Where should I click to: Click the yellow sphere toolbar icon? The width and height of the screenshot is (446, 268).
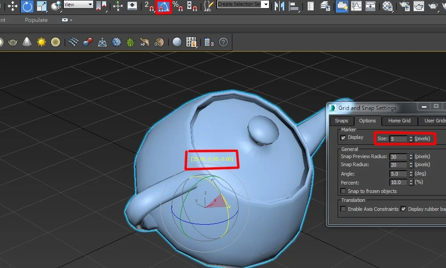coord(55,42)
